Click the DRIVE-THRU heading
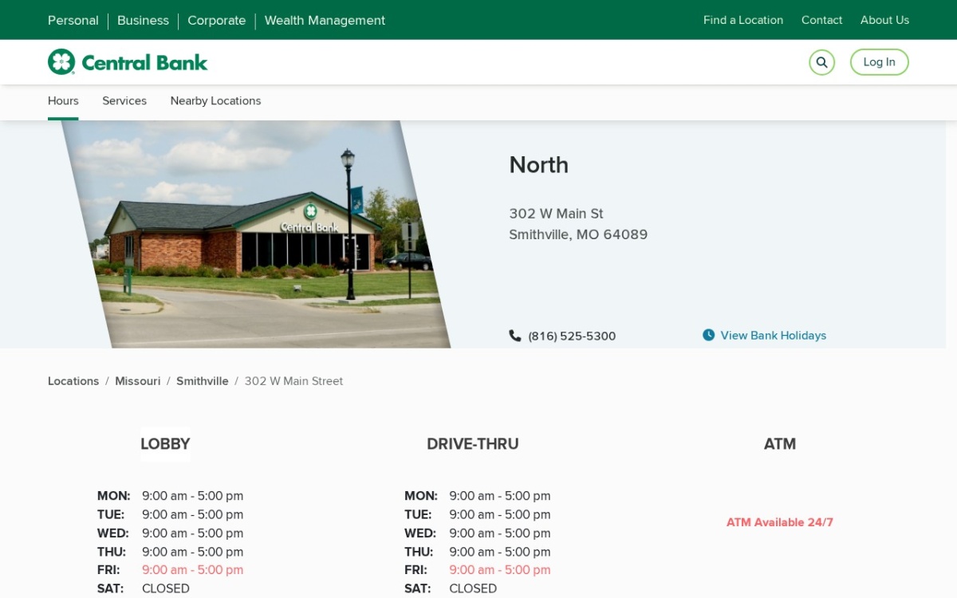This screenshot has width=957, height=598. pos(473,444)
